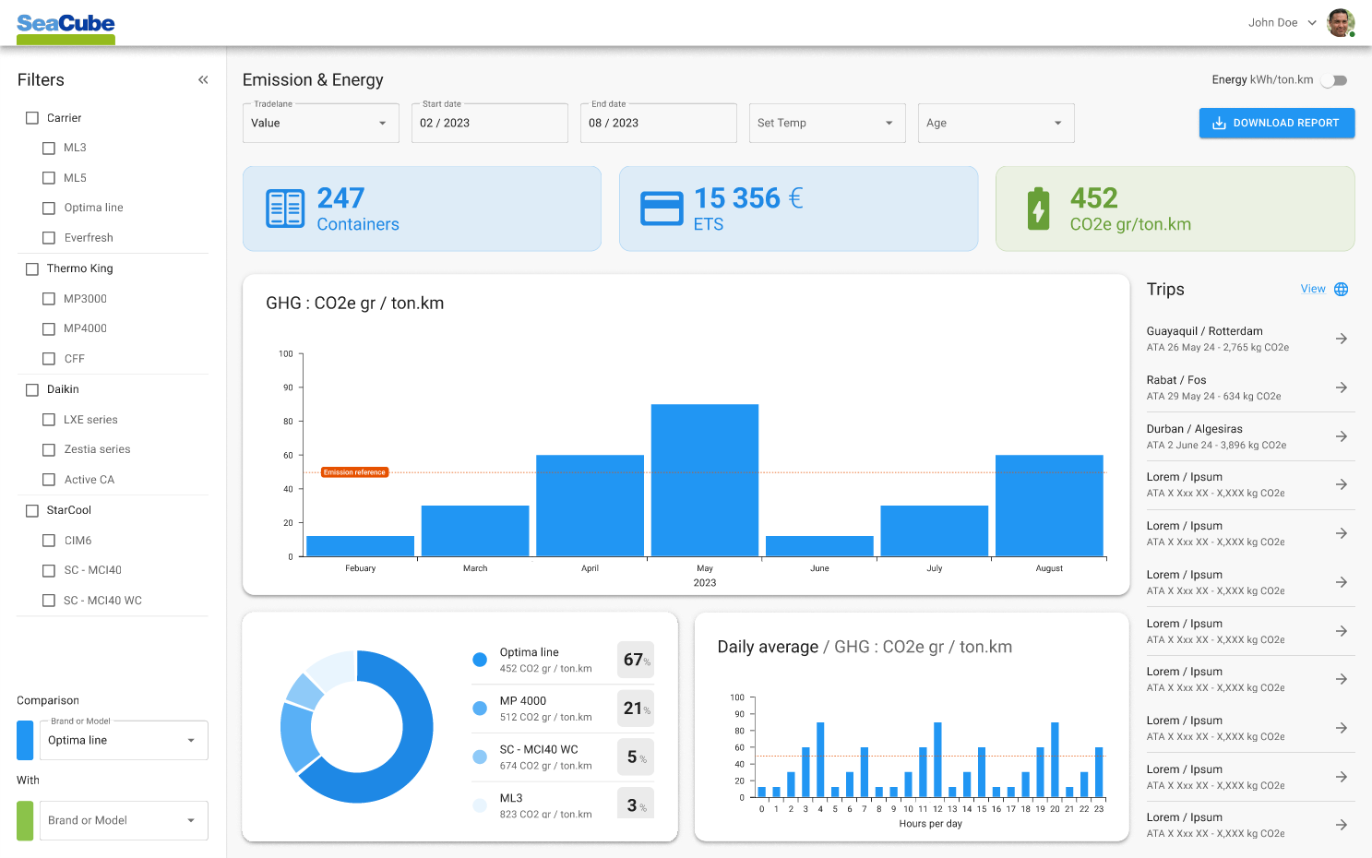Check the Thermo King checkbox
1372x858 pixels.
(x=32, y=269)
